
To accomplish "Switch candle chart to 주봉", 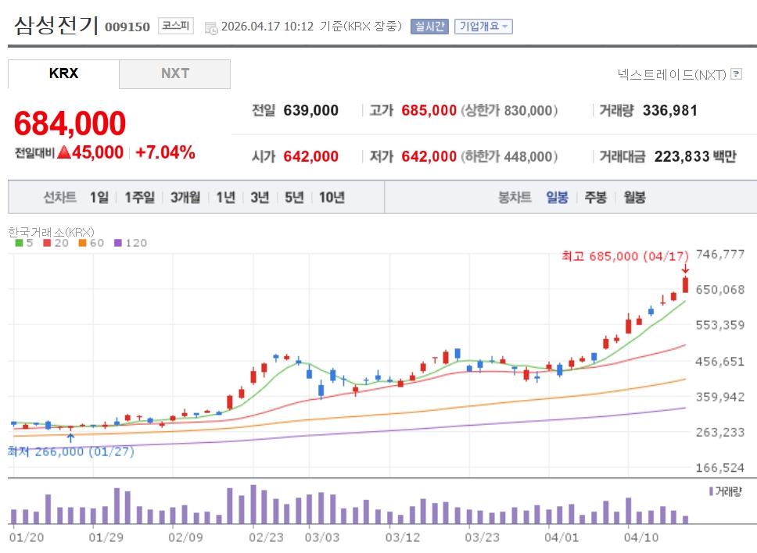I will point(595,198).
